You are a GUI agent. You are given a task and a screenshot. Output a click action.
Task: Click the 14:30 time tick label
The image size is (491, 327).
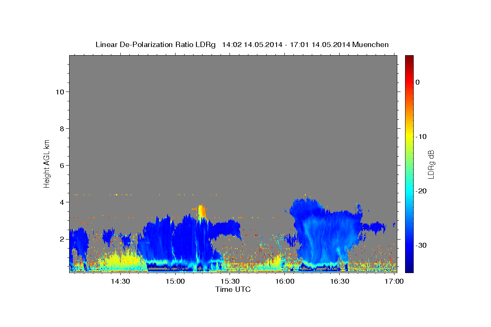(121, 281)
